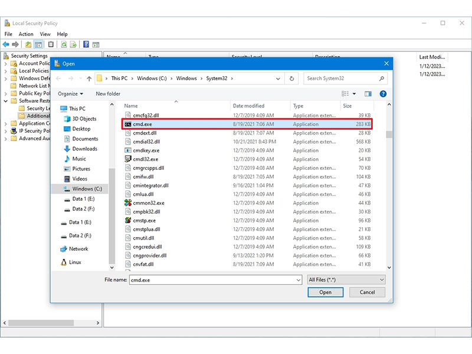Expand the Account Policies tree node
472x354 pixels.
click(5, 64)
